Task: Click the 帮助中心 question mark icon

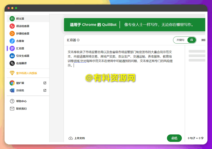Action: pos(12,101)
